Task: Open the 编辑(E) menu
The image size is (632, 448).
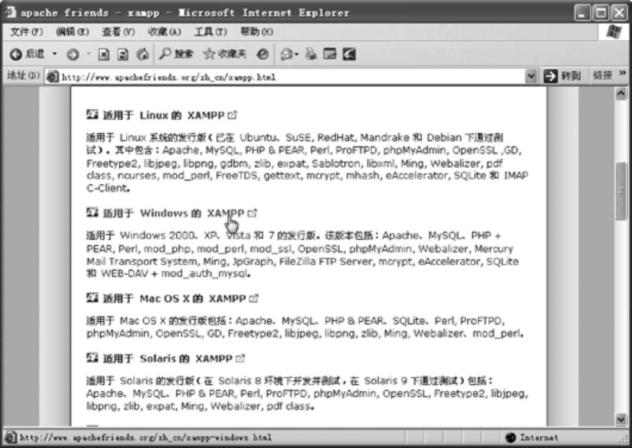Action: click(73, 32)
